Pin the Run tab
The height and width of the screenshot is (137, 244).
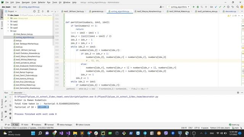6,117
